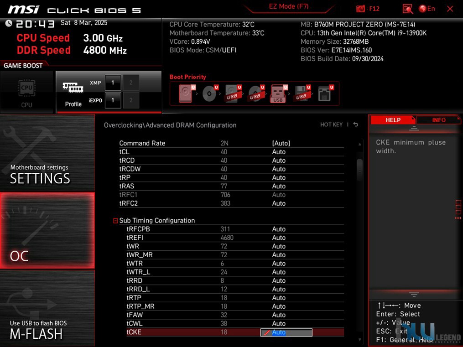Change language via the En globe icon
This screenshot has width=463, height=347.
click(427, 9)
